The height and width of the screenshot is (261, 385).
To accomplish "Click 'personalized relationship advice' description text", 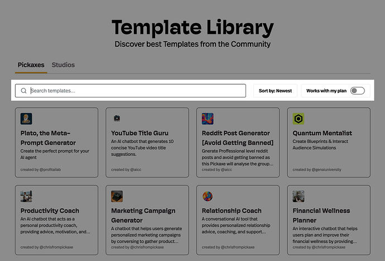I will tap(236, 225).
